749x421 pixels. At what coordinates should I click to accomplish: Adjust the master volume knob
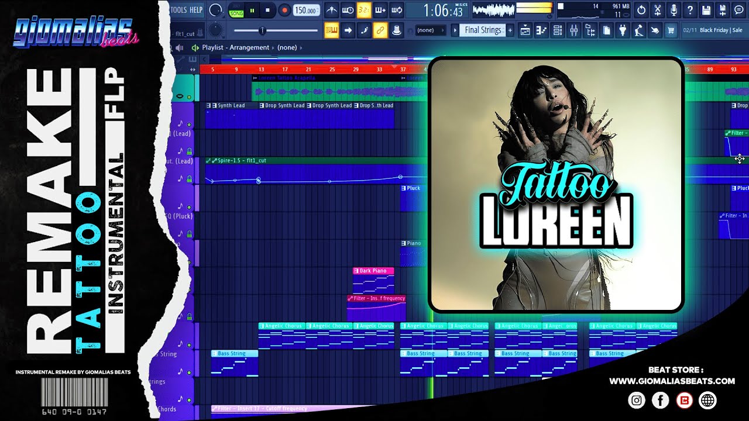(215, 10)
